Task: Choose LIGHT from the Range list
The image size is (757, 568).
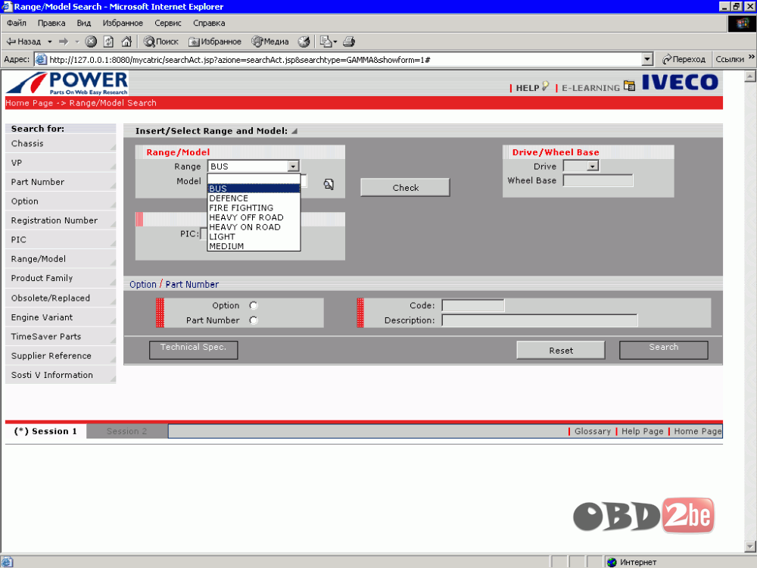Action: (254, 236)
